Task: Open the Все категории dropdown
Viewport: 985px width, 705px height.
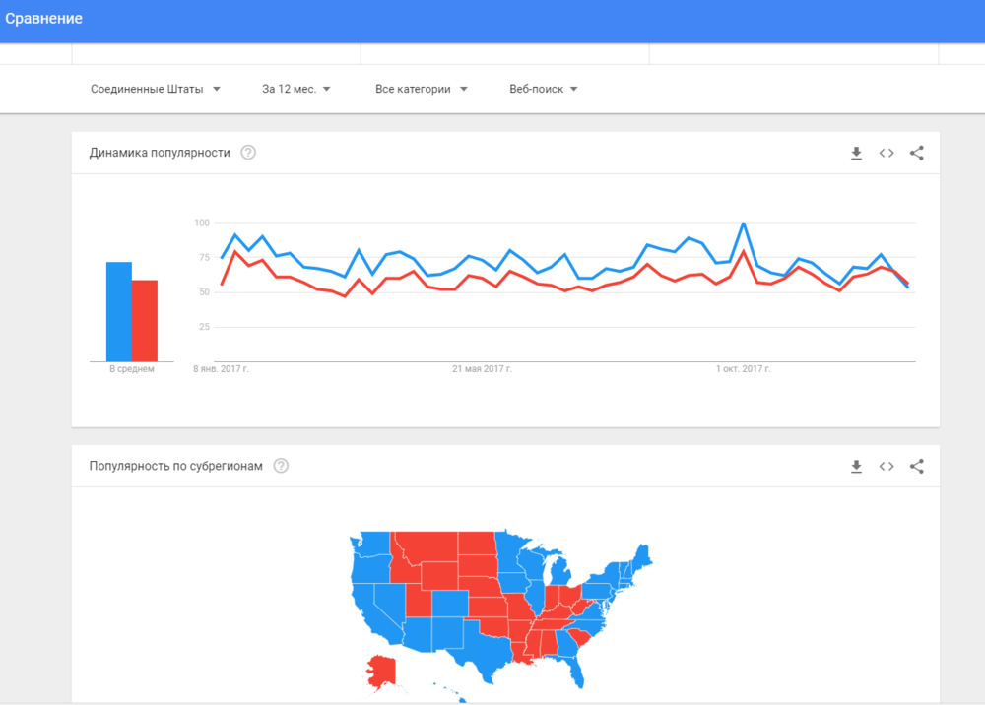Action: tap(422, 89)
